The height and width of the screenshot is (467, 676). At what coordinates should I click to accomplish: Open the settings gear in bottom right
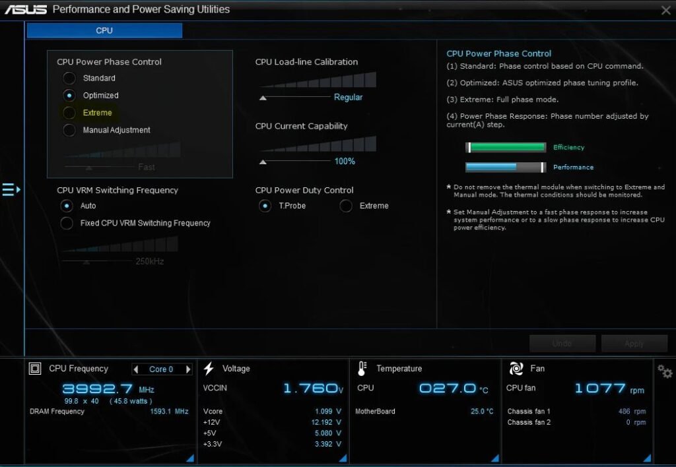664,371
